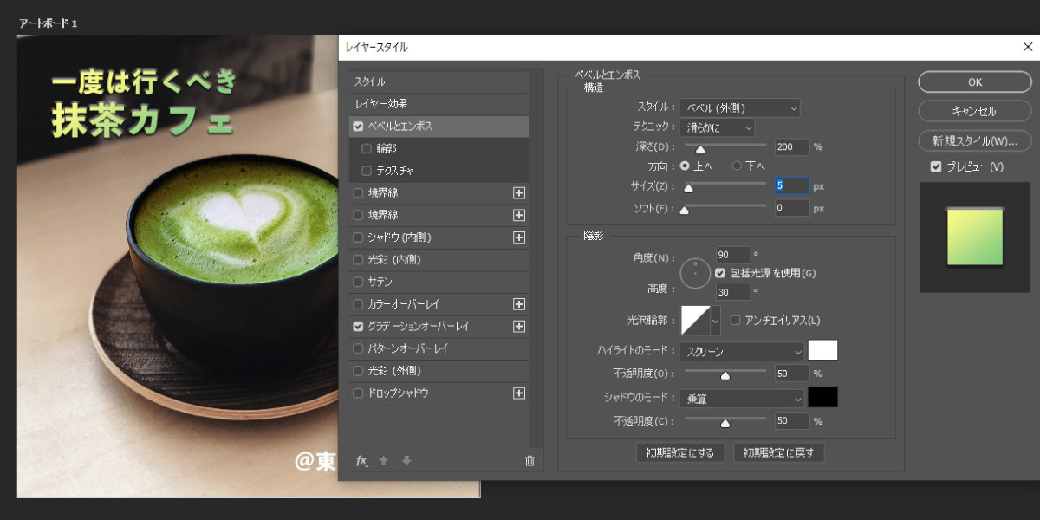This screenshot has height=520, width=1040.
Task: Enable the サテン checkbox
Action: [x=359, y=282]
